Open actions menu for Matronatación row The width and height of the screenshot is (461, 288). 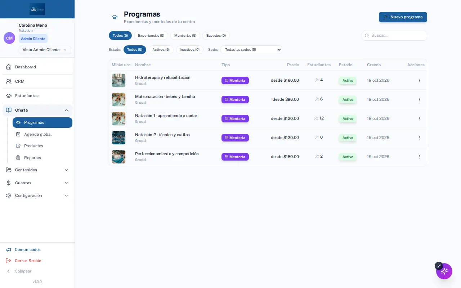pyautogui.click(x=420, y=99)
